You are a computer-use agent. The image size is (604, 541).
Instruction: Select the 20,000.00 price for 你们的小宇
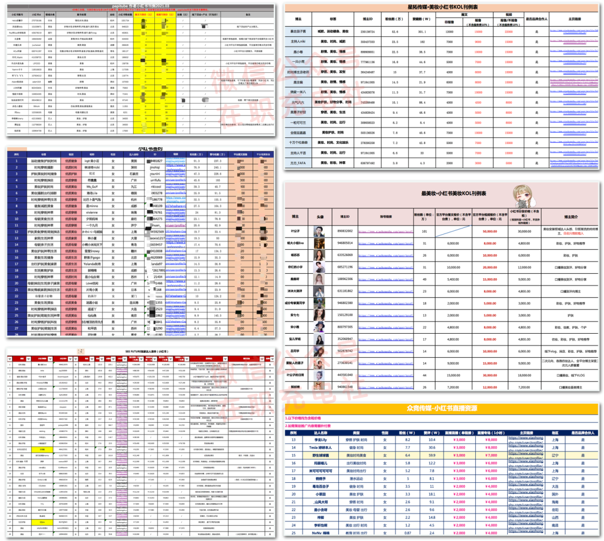[489, 267]
